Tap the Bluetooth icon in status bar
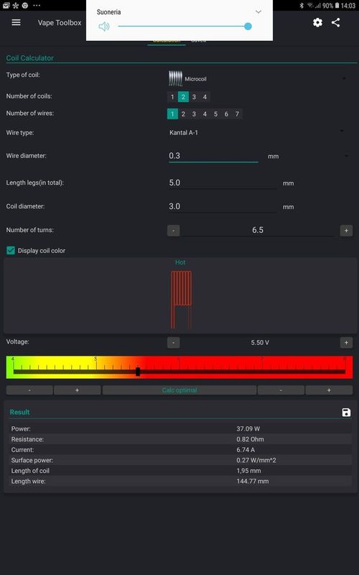The height and width of the screenshot is (575, 359). coord(302,6)
